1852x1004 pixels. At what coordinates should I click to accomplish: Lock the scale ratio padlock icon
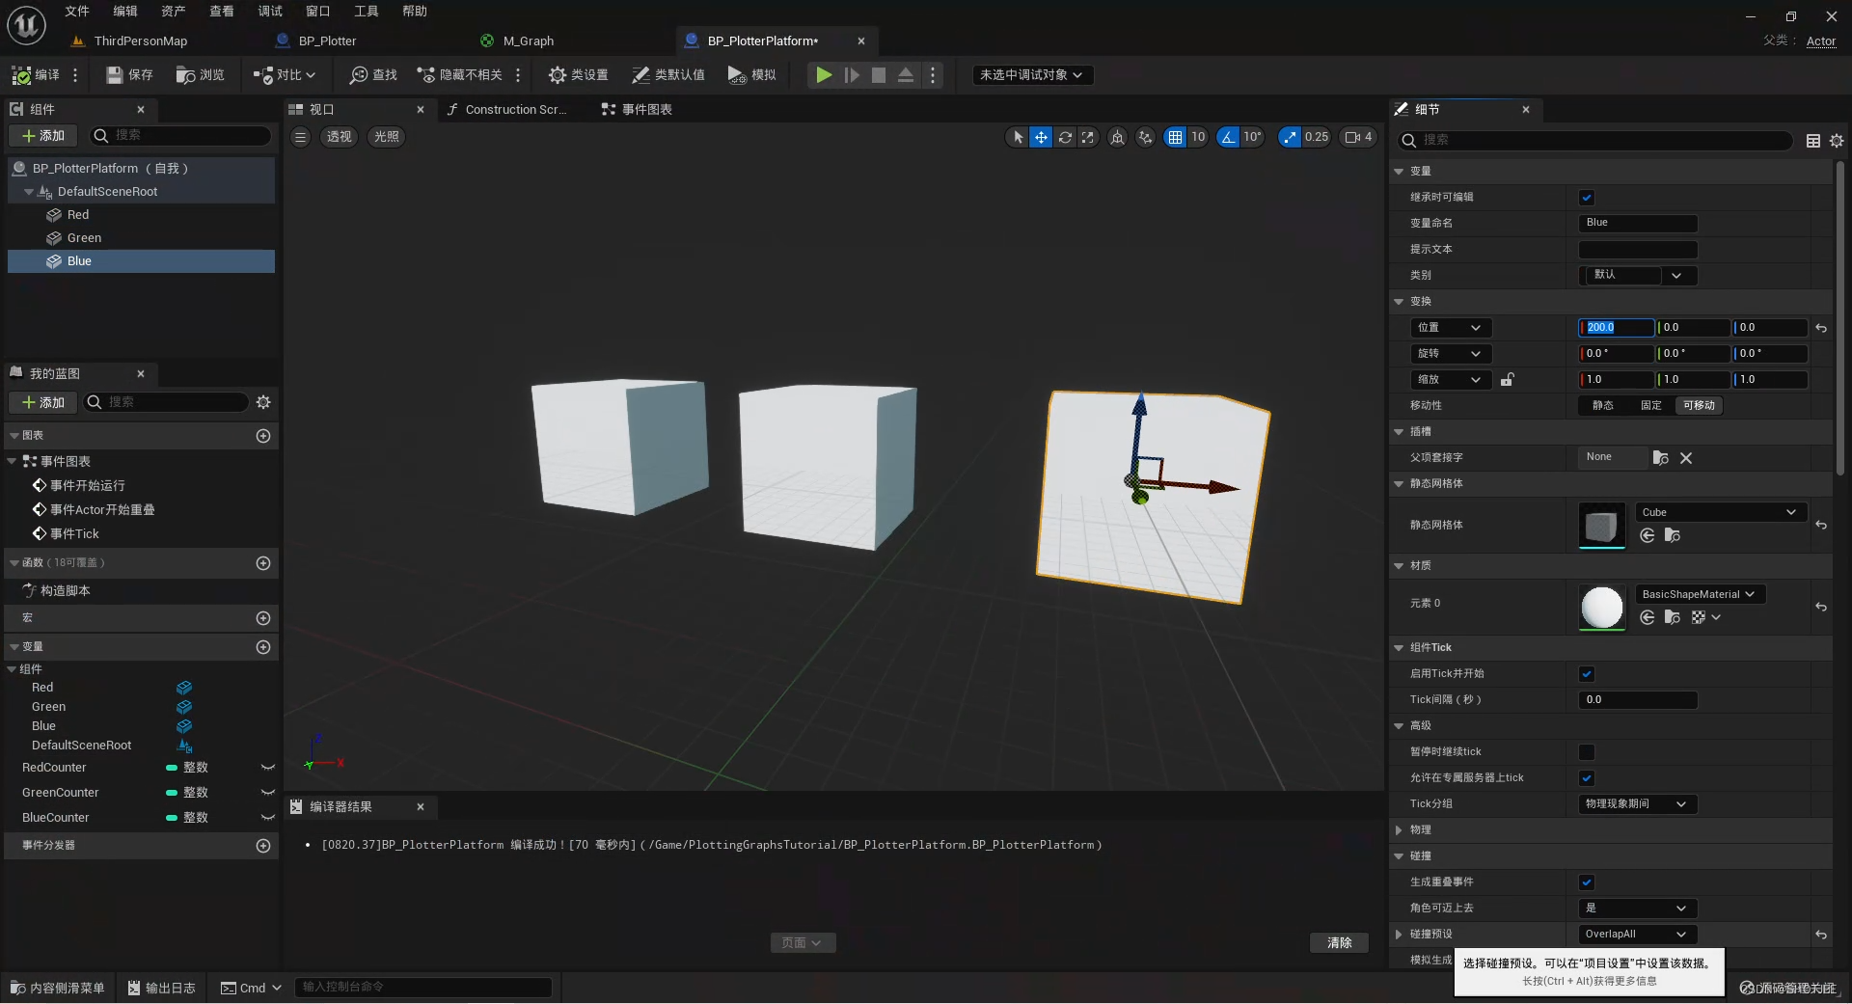tap(1507, 380)
